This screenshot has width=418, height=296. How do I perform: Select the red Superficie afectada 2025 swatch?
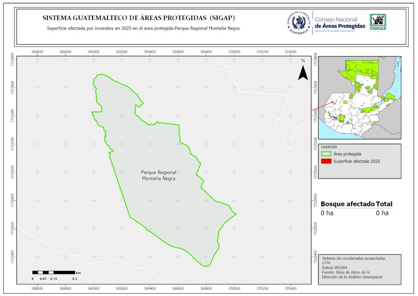[326, 161]
